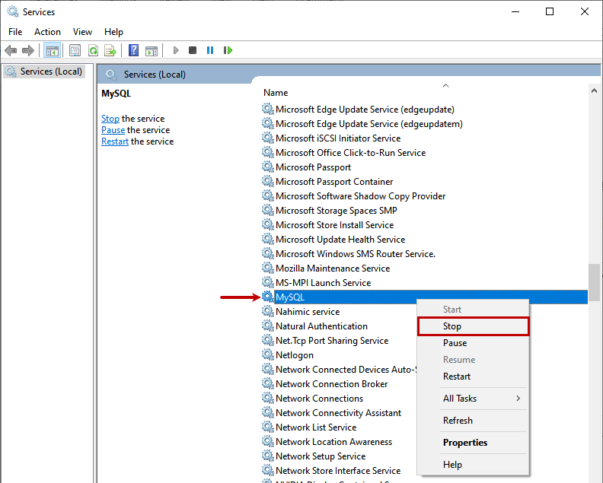Image resolution: width=603 pixels, height=483 pixels.
Task: Select Microsoft Update Health Service
Action: click(340, 240)
